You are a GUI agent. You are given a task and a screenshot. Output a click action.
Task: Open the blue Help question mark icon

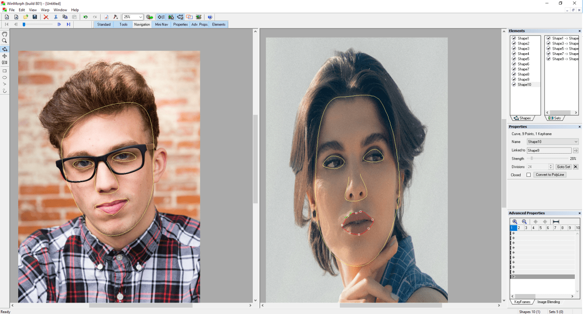click(x=210, y=17)
